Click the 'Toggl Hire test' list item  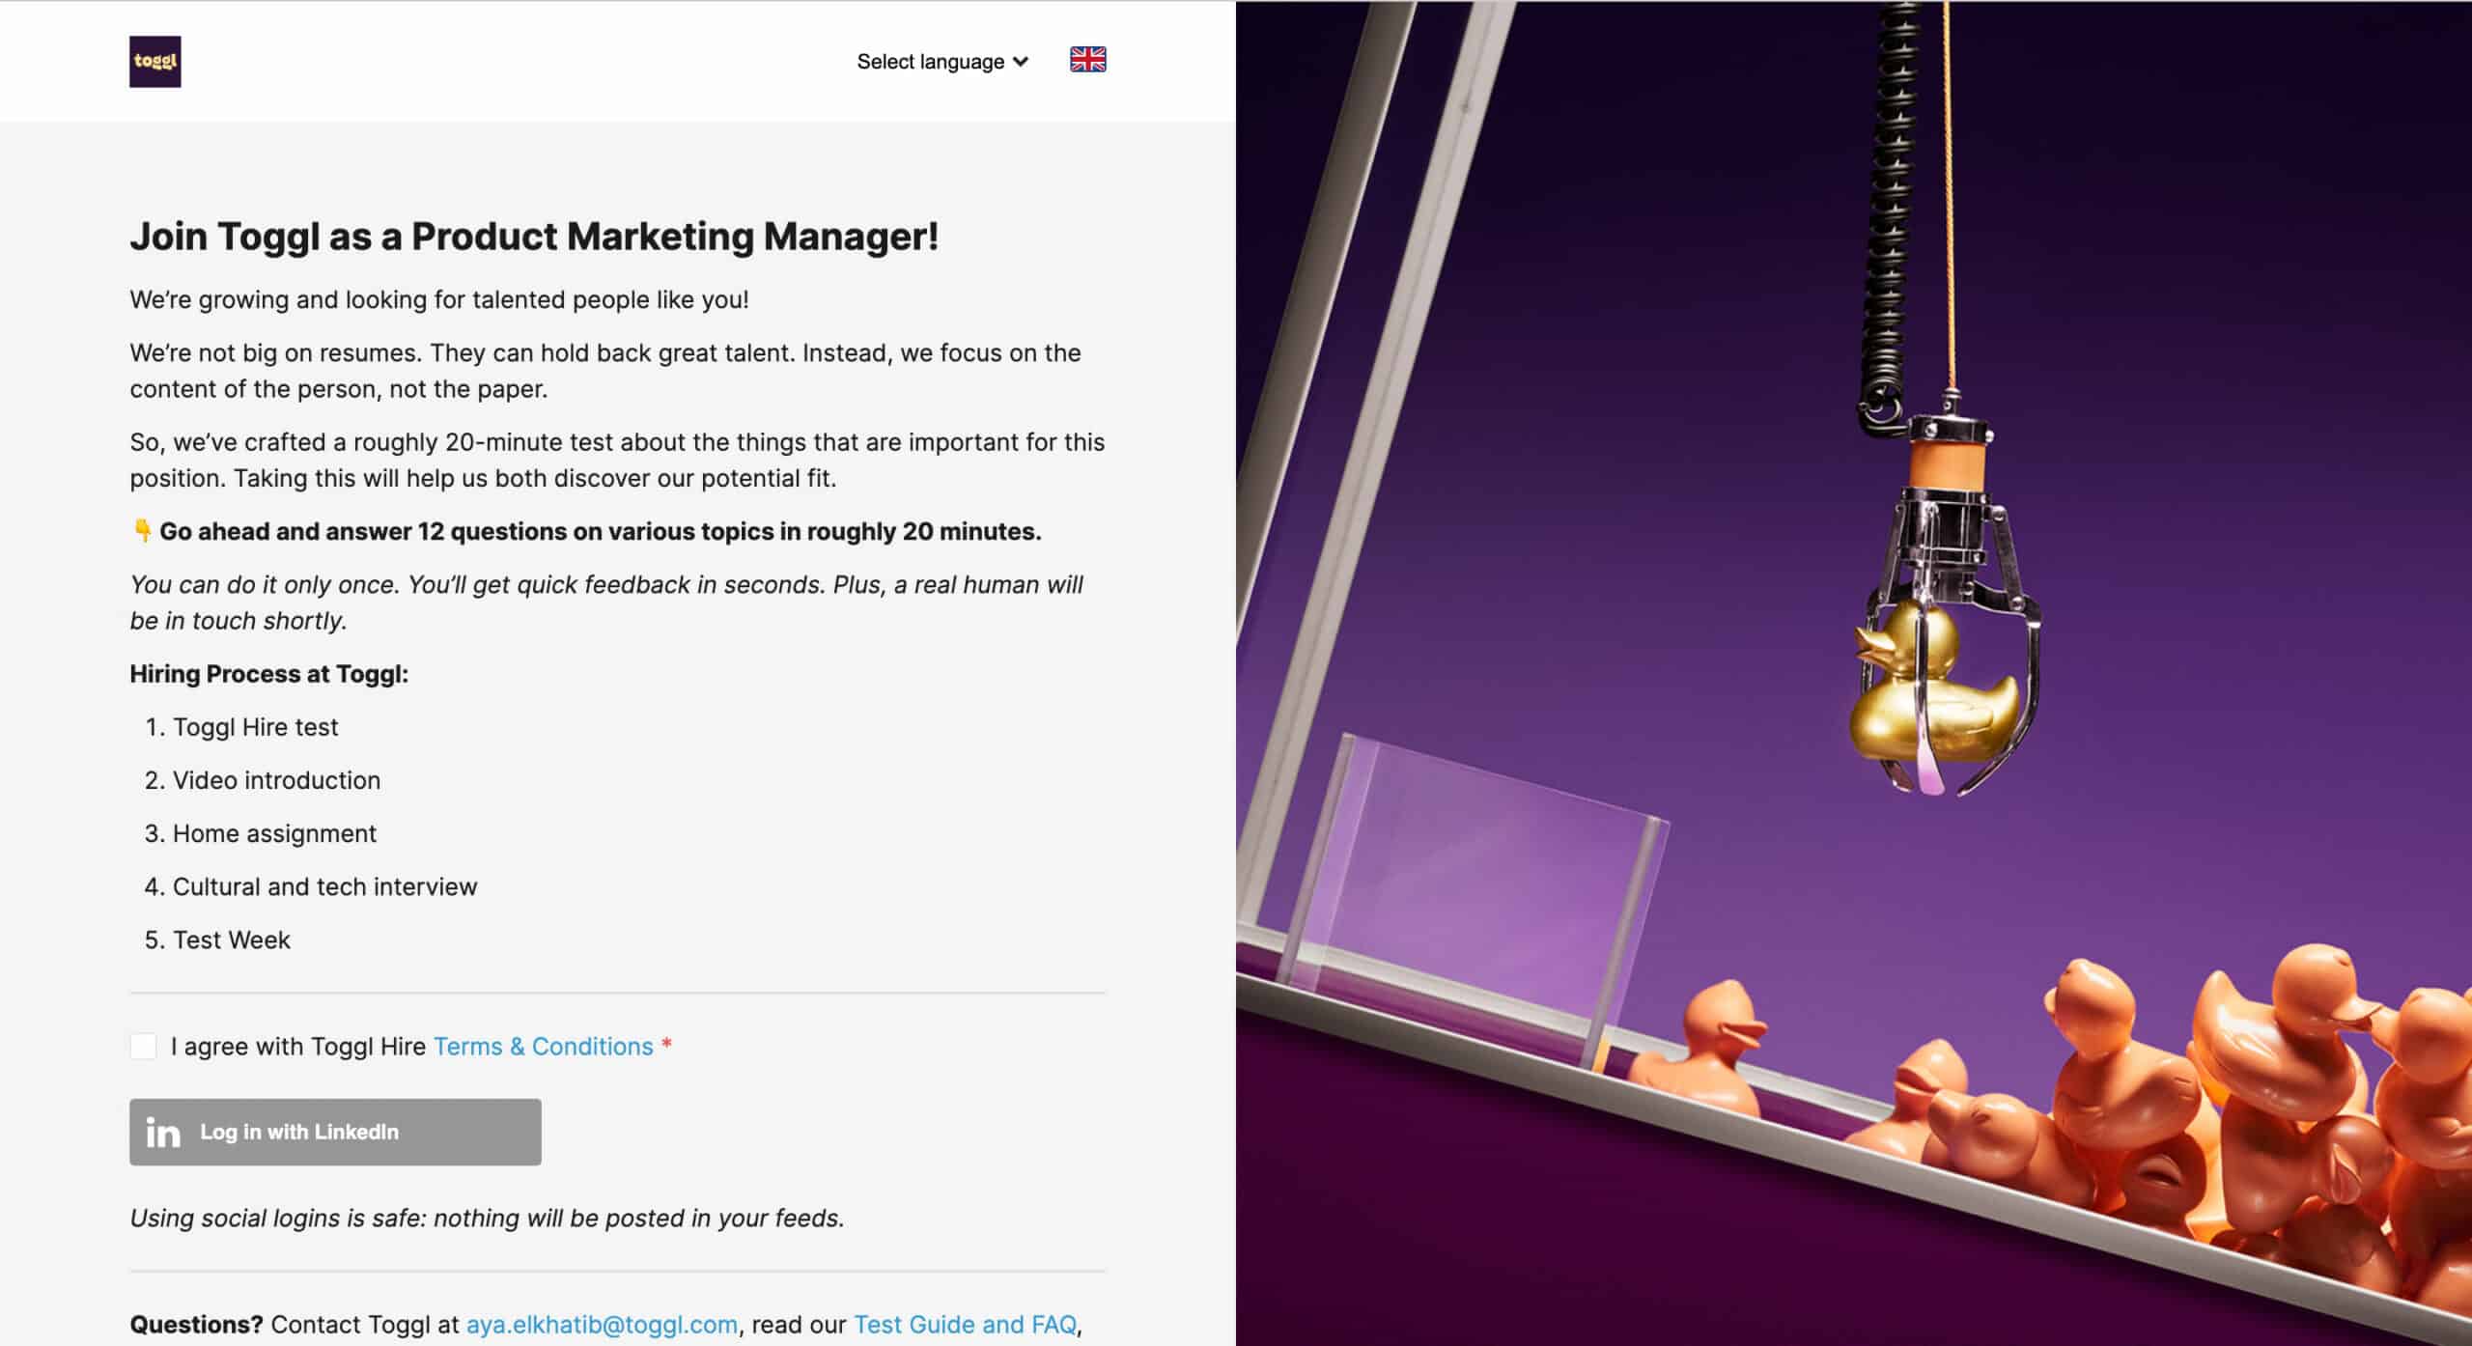(255, 727)
